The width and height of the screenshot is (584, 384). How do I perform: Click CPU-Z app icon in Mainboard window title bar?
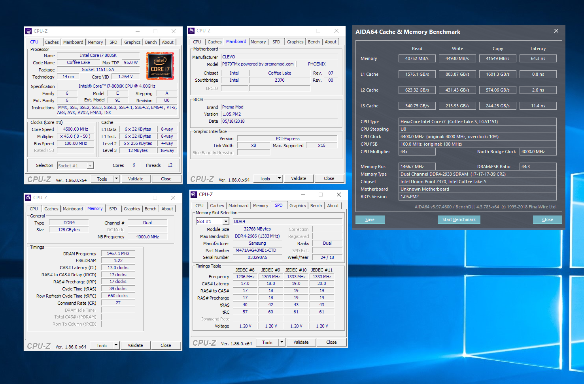pos(191,31)
